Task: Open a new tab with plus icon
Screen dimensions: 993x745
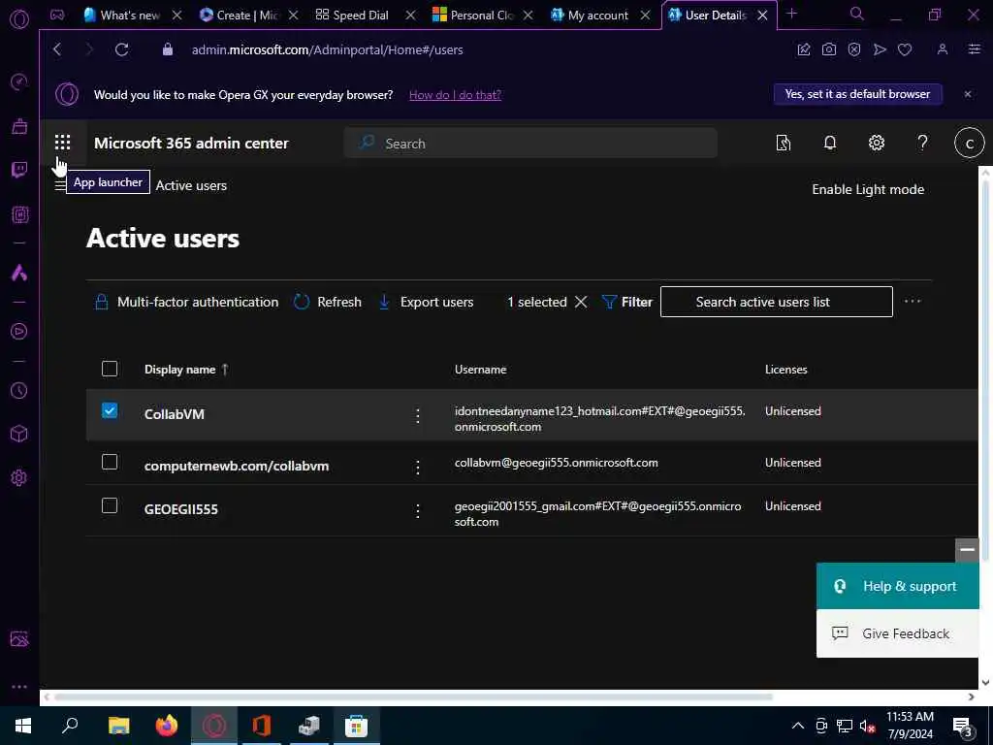Action: (x=791, y=14)
